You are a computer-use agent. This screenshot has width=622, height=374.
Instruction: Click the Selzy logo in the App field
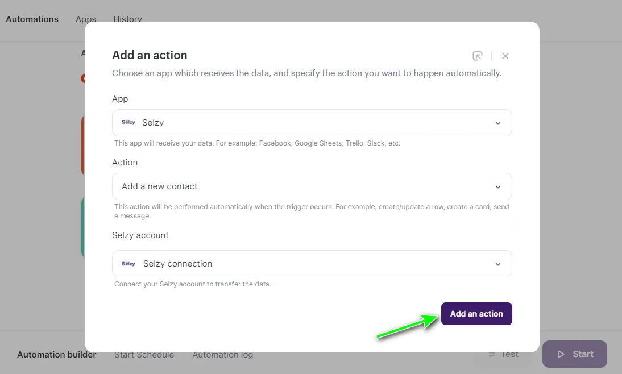[128, 122]
